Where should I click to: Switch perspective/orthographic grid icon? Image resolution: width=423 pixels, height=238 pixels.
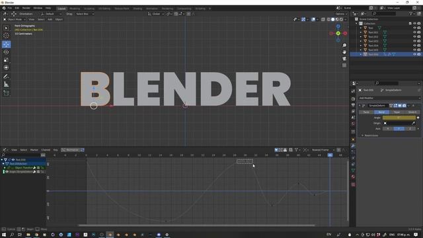pos(344,65)
